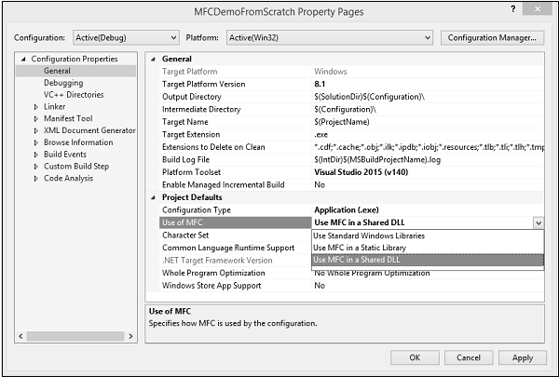Select VC++ Directories in the tree
The height and width of the screenshot is (377, 559).
74,95
